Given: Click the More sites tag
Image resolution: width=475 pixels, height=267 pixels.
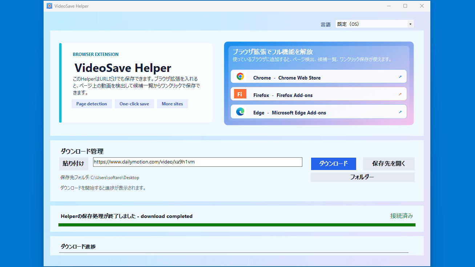Looking at the screenshot, I should coord(172,104).
